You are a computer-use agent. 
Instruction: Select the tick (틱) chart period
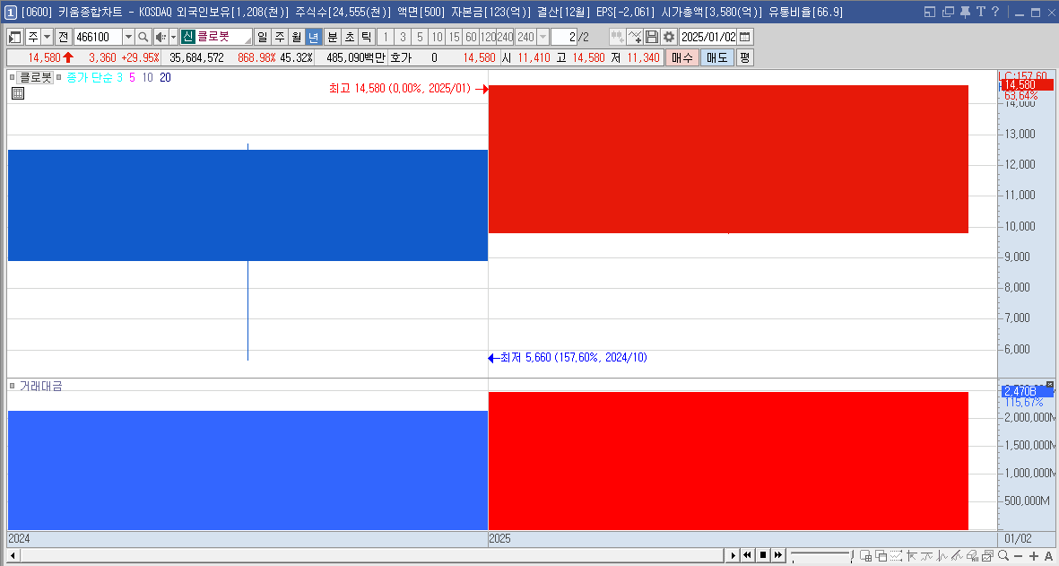tap(367, 37)
